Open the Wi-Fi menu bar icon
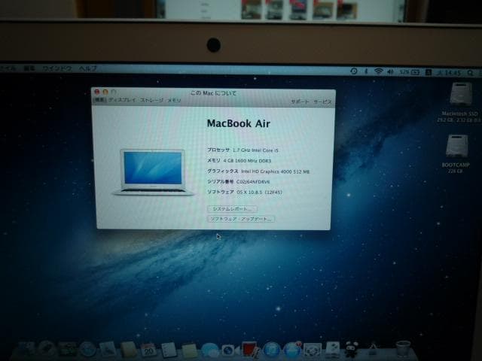Image resolution: width=482 pixels, height=361 pixels. pyautogui.click(x=378, y=71)
